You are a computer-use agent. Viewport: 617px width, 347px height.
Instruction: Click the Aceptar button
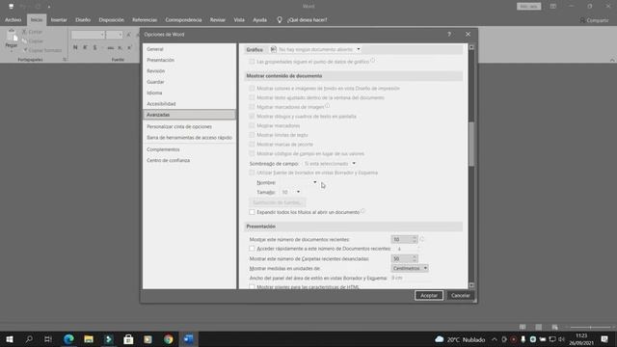click(429, 296)
